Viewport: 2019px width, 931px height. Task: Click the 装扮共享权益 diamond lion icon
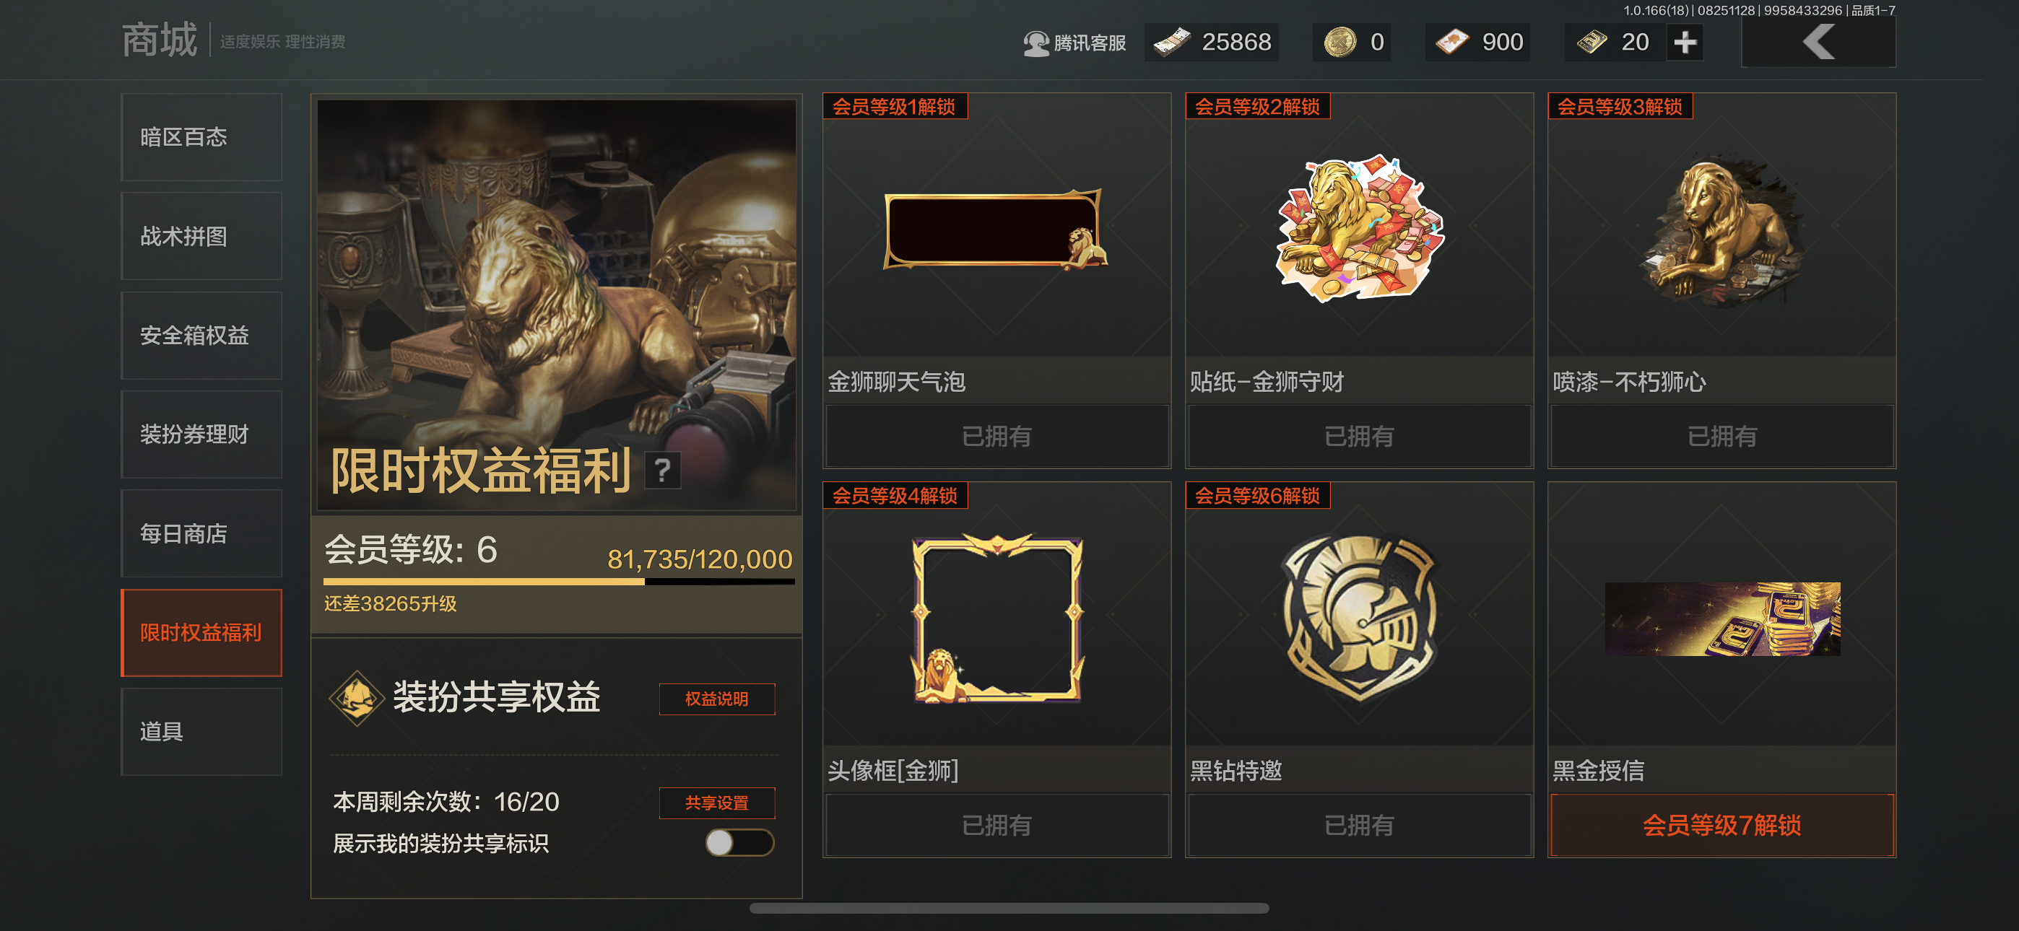[357, 697]
